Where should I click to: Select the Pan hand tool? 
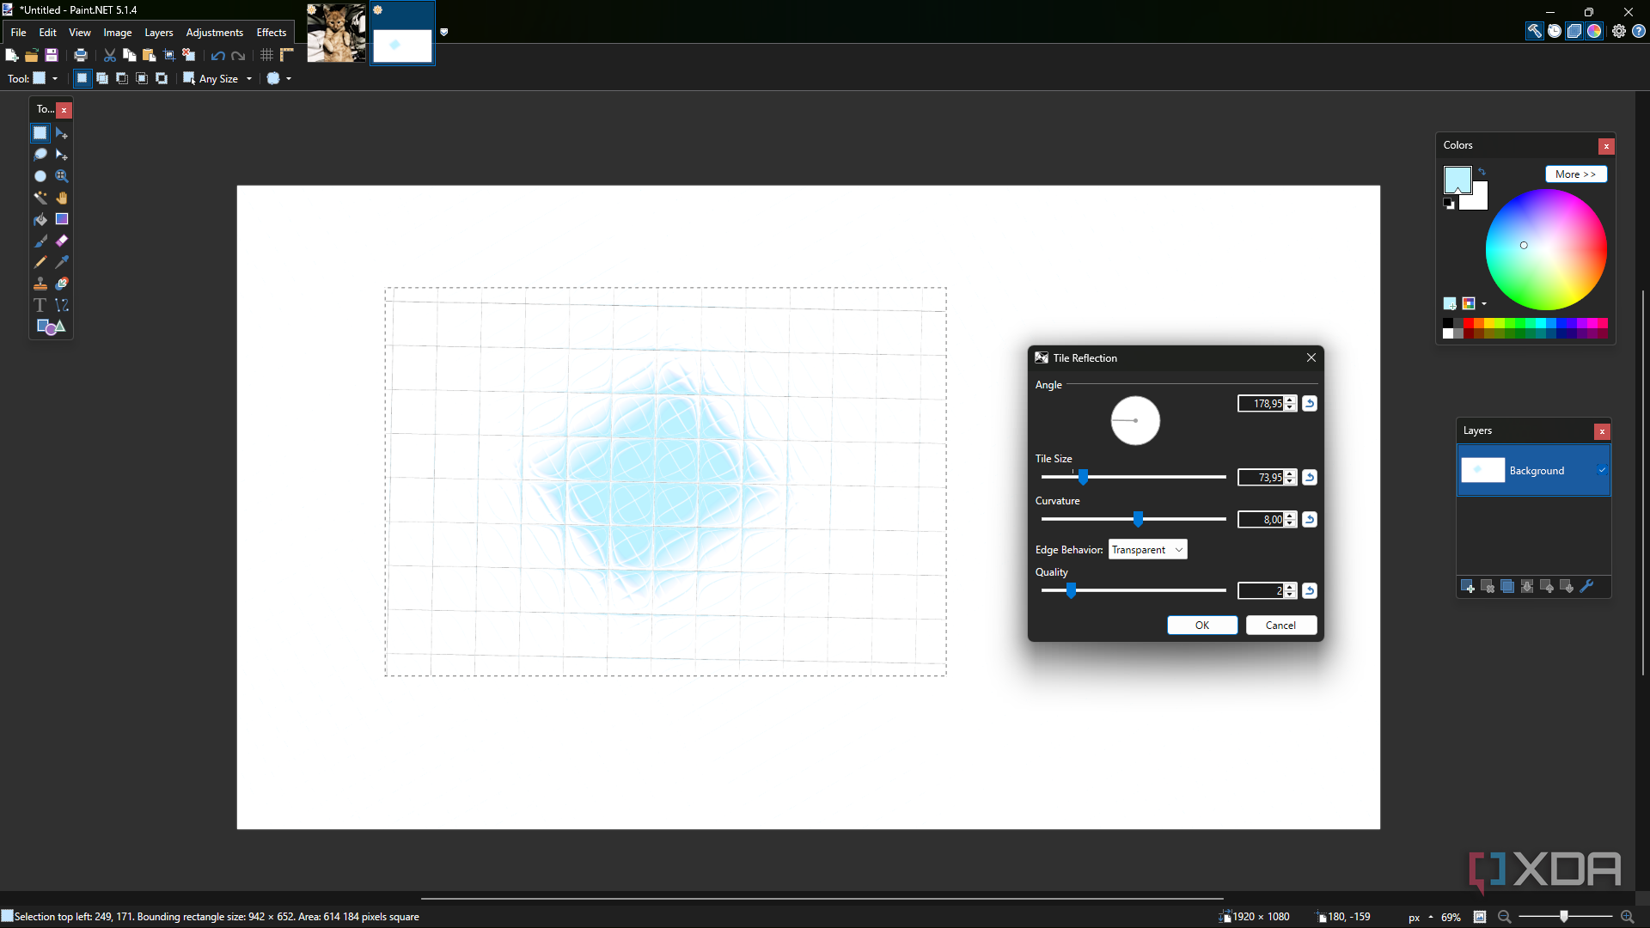point(62,198)
